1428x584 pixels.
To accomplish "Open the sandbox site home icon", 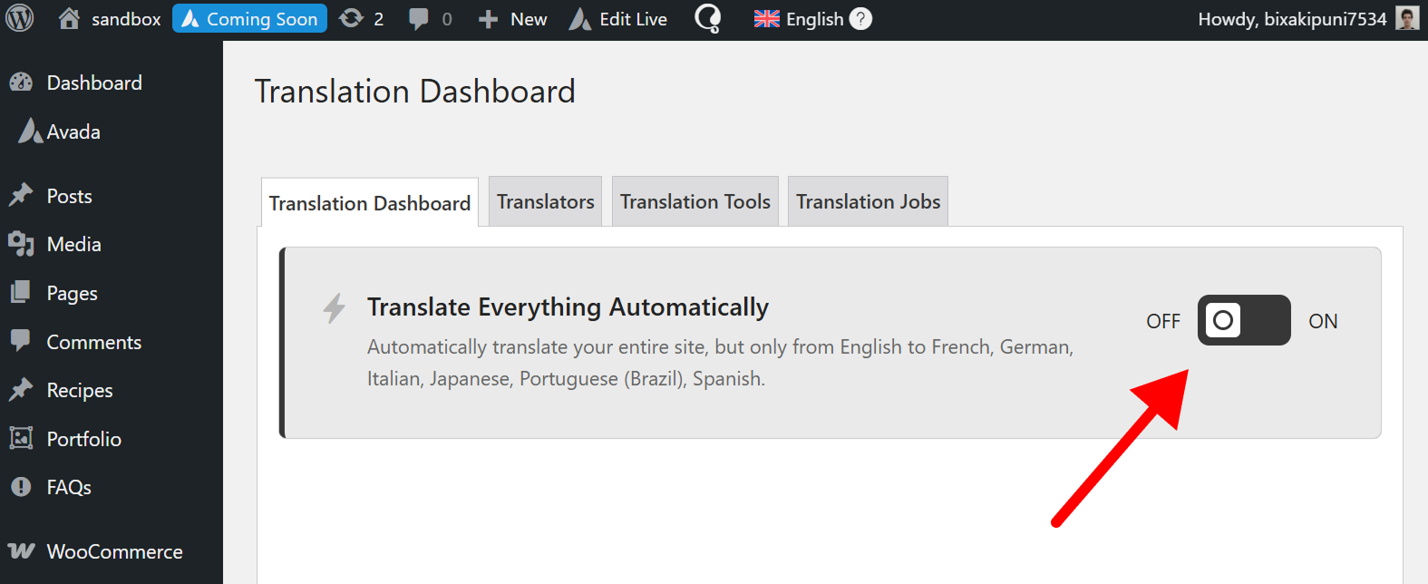I will (x=69, y=19).
